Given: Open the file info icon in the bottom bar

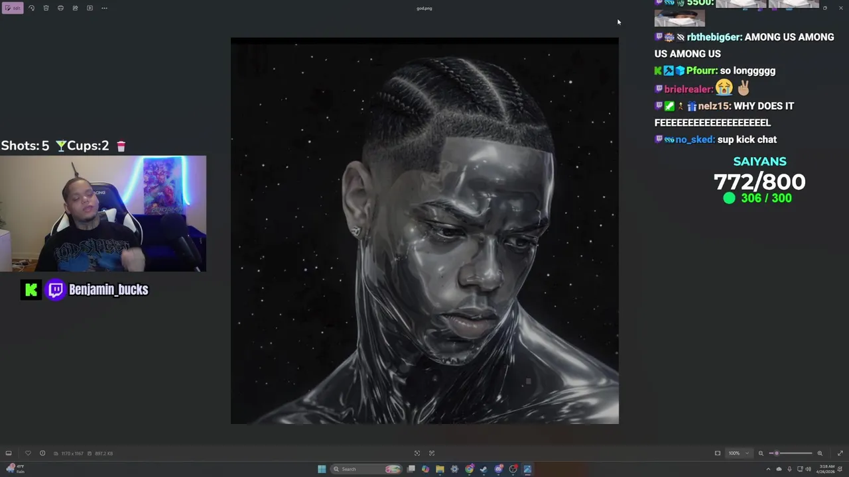Looking at the screenshot, I should (x=42, y=453).
